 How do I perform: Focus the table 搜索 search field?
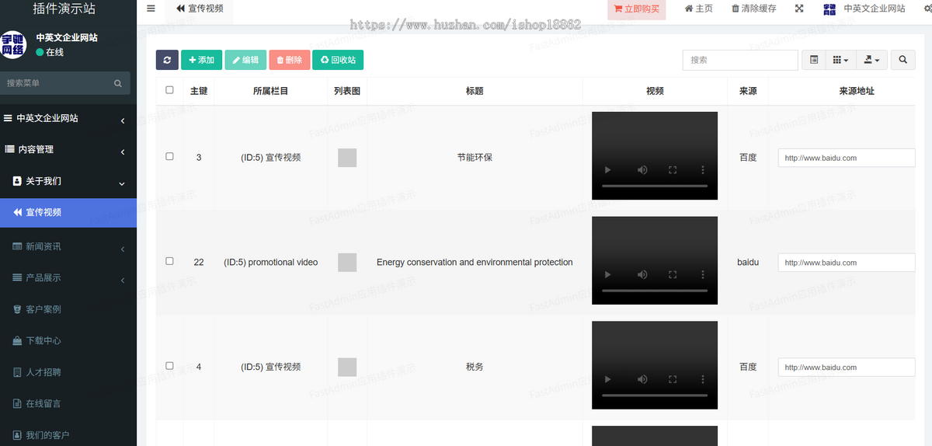[x=740, y=60]
